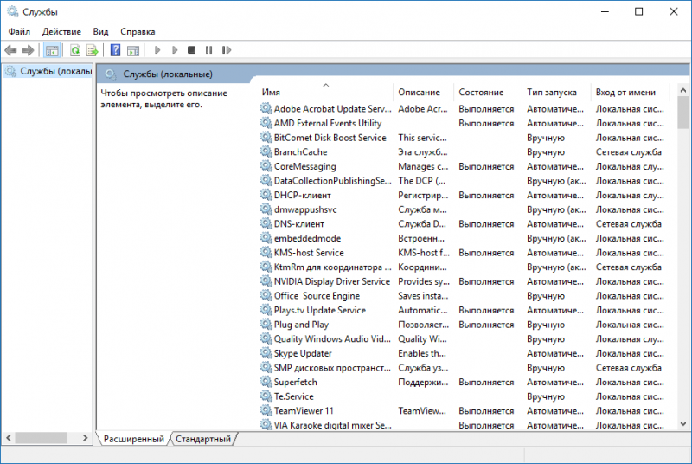This screenshot has width=692, height=464.
Task: Click the services list vertical scrollbar thumb
Action: click(x=683, y=113)
